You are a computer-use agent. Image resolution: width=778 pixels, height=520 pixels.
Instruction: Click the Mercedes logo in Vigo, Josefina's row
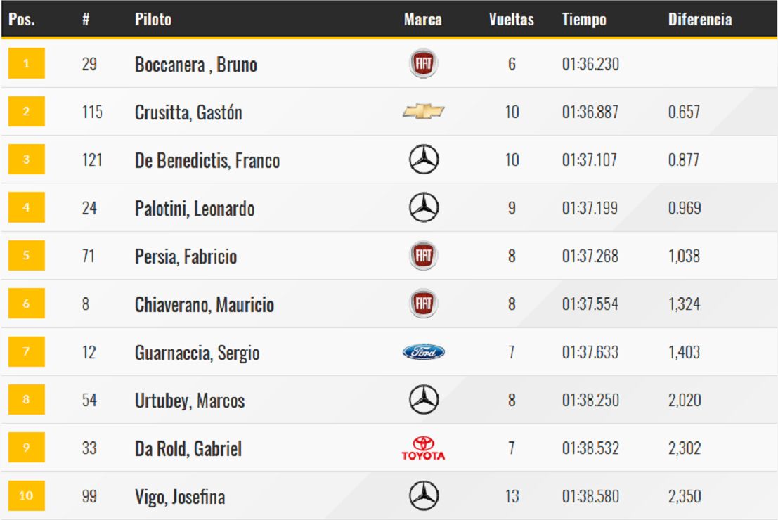(x=424, y=495)
